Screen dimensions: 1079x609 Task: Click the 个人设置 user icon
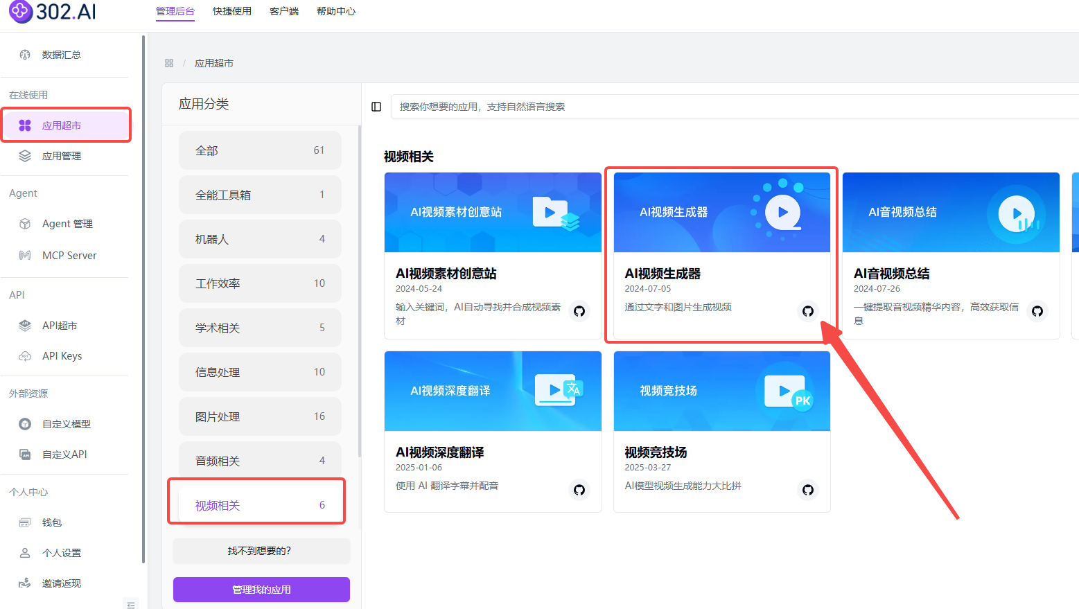(25, 553)
